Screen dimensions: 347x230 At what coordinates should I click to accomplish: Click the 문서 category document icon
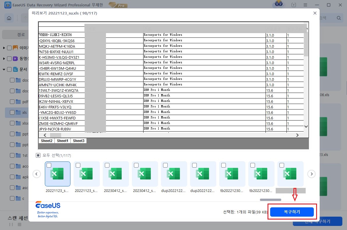coord(15,69)
